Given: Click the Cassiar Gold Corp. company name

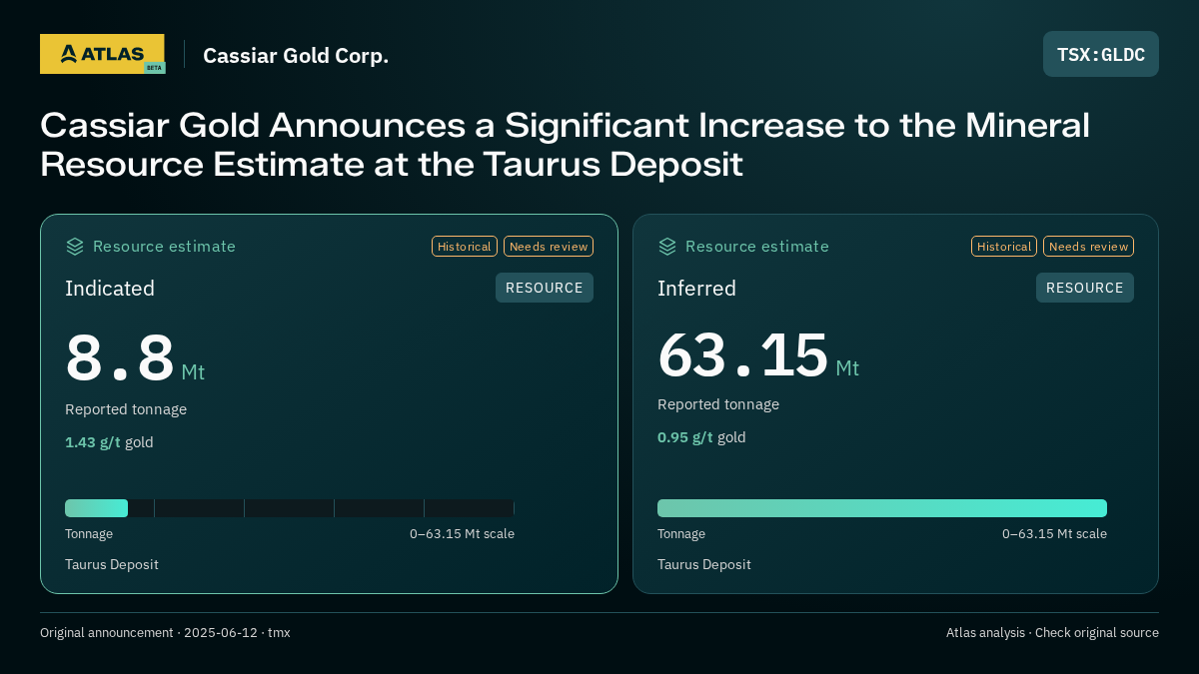Looking at the screenshot, I should tap(296, 55).
